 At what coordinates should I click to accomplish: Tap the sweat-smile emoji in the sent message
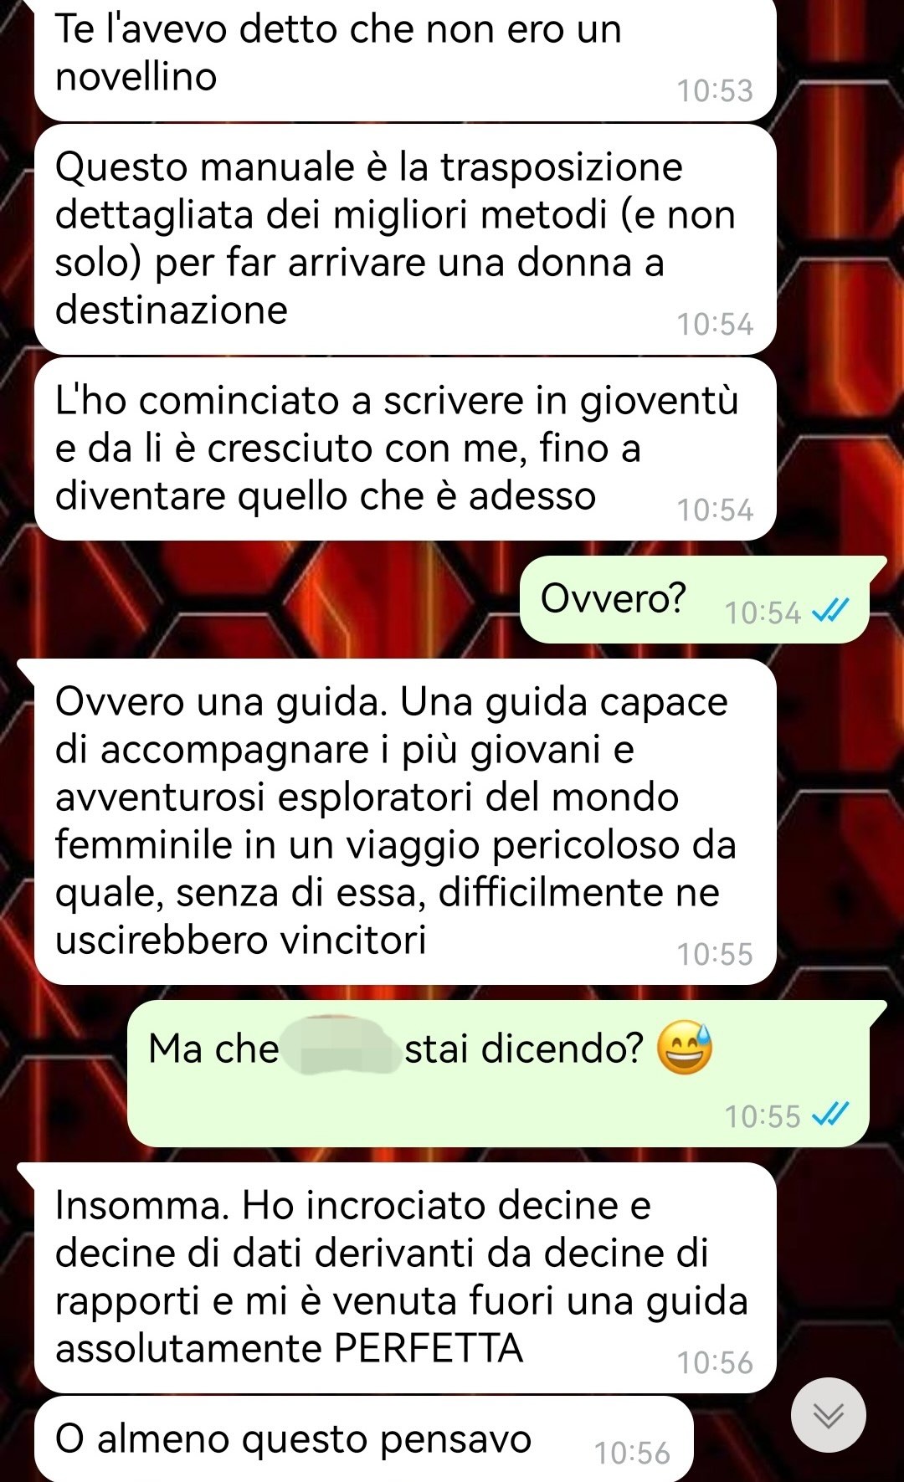coord(684,1049)
